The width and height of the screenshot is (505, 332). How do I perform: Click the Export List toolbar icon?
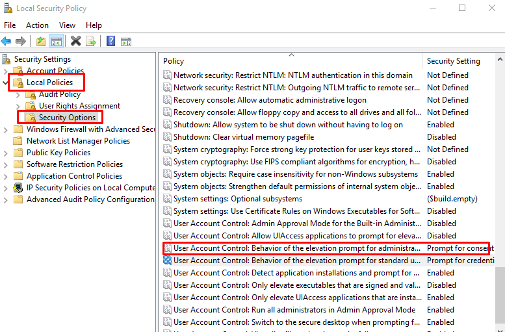pos(91,41)
